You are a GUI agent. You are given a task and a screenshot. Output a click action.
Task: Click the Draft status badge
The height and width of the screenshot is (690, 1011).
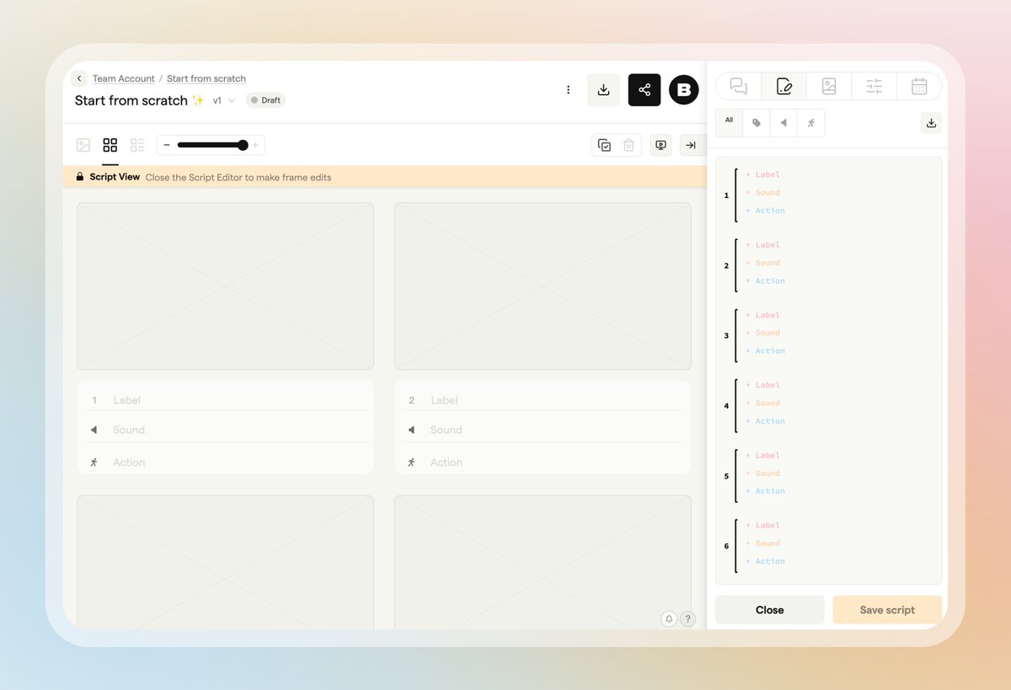point(265,100)
